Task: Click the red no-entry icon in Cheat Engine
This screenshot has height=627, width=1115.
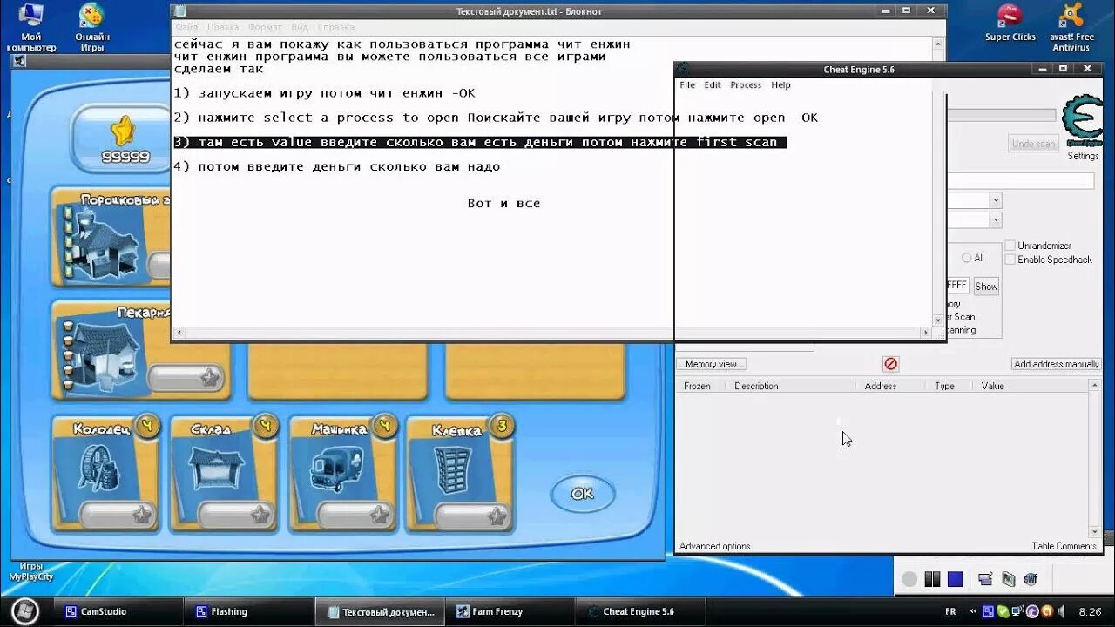Action: coord(890,364)
